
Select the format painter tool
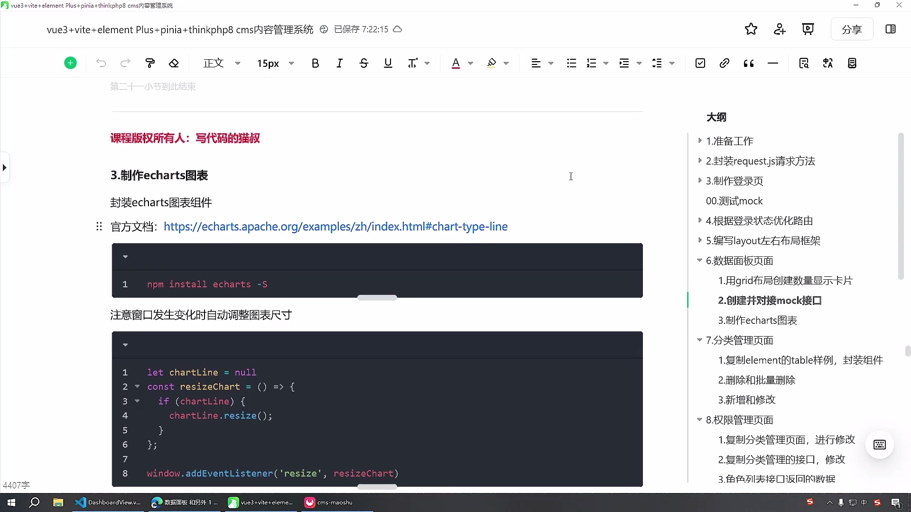[150, 63]
